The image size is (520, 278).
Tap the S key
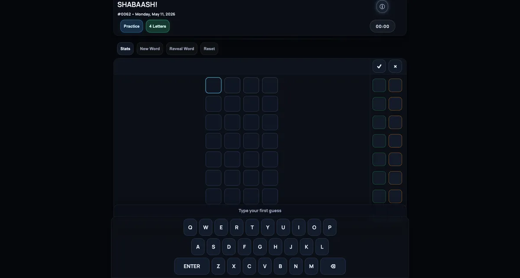tap(213, 247)
